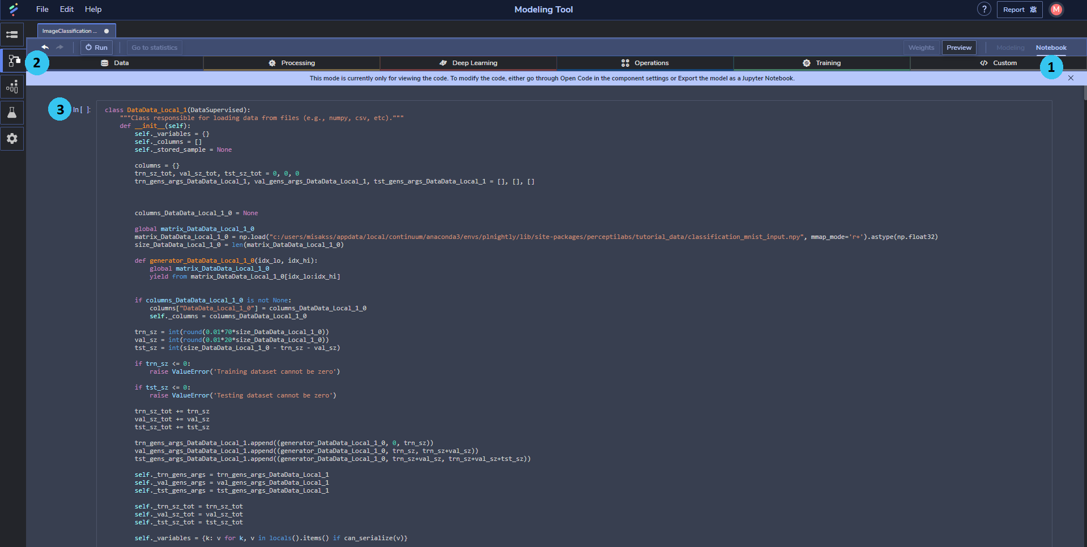Expand the Deep Learning components category
Image resolution: width=1087 pixels, height=547 pixels.
(x=468, y=63)
